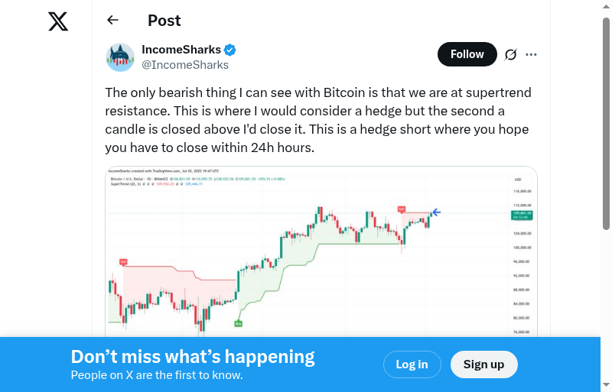The image size is (612, 392).
Task: Click the green Buy label on chart
Action: (238, 324)
